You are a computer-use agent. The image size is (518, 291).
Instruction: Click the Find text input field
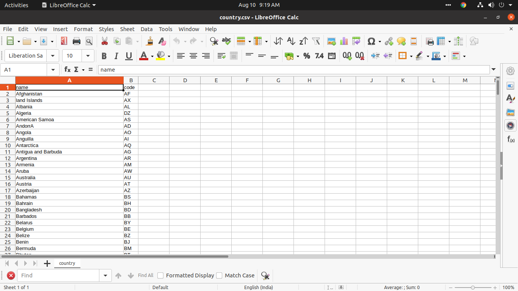point(59,275)
